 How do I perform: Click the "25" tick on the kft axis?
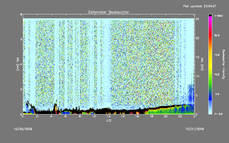[197, 19]
